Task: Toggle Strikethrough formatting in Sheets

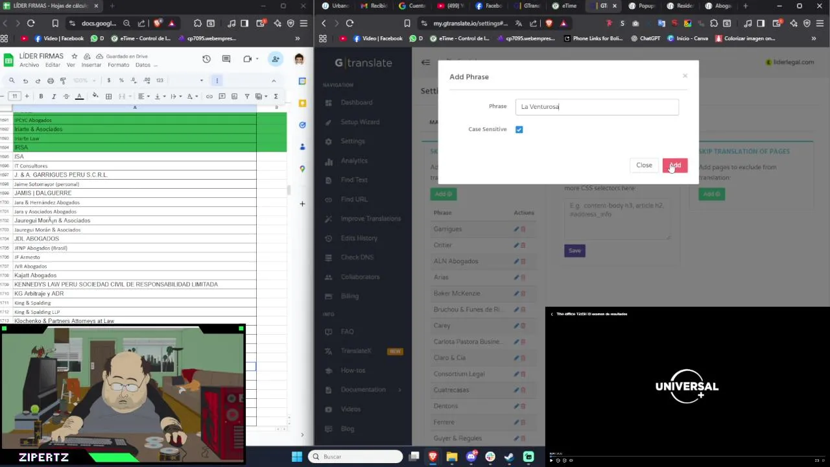Action: point(66,97)
